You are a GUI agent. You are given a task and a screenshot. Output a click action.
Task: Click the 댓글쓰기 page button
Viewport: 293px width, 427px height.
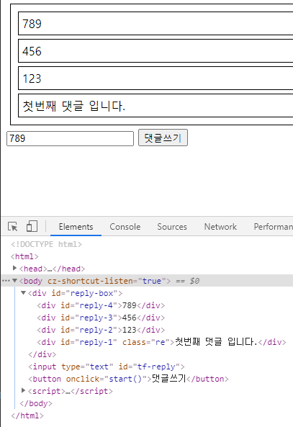point(163,138)
